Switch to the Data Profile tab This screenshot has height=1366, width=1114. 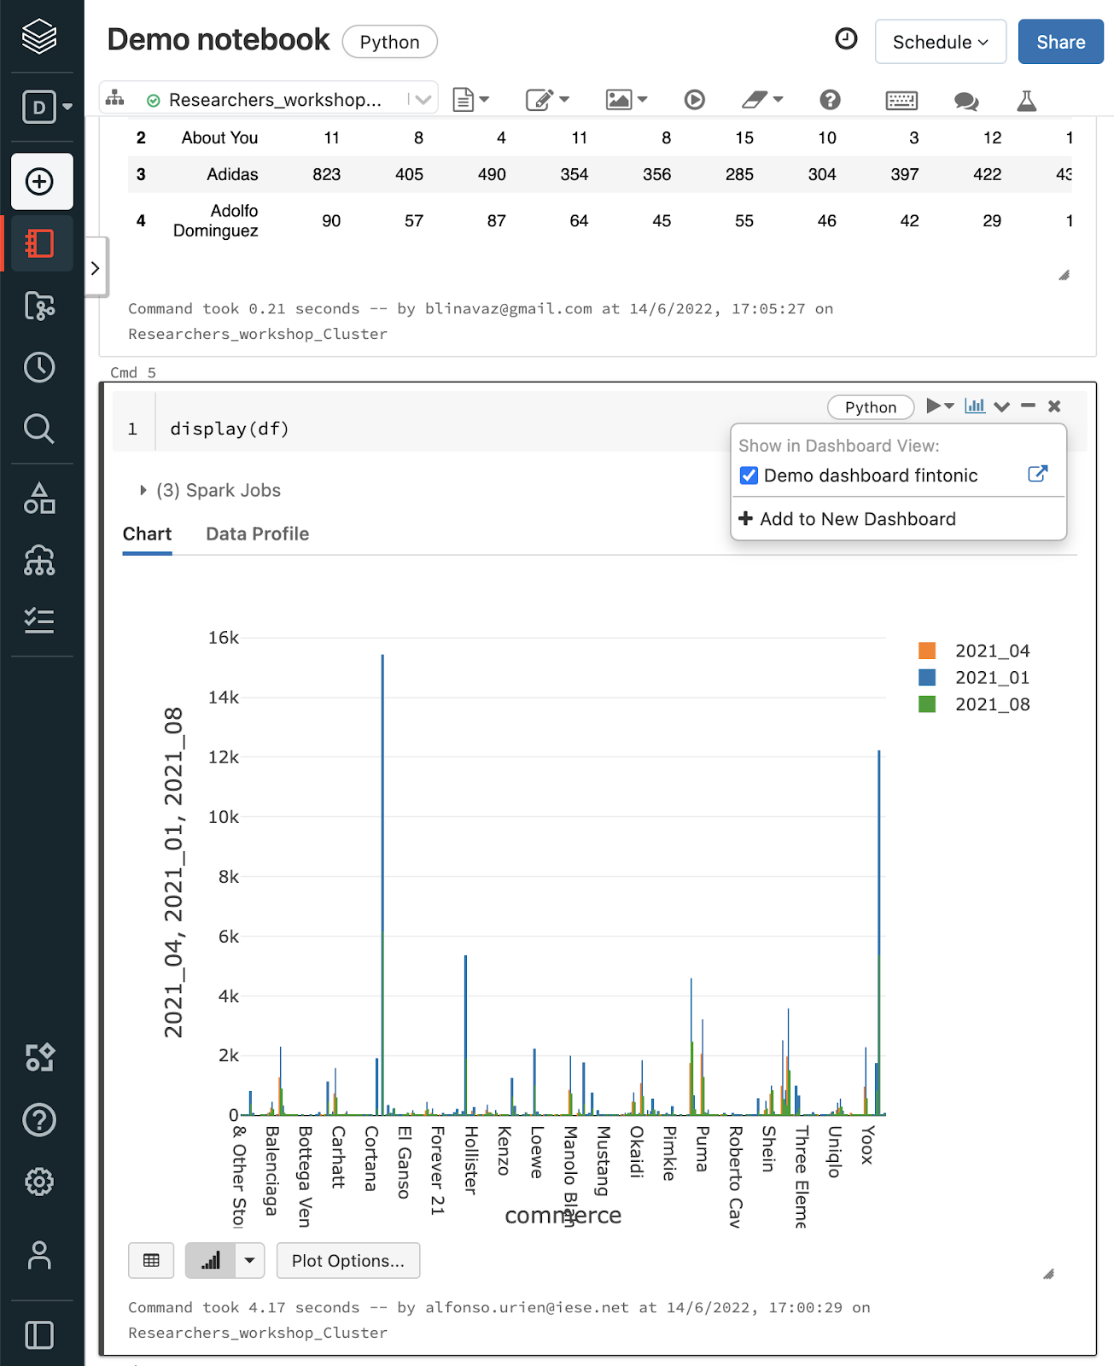pyautogui.click(x=257, y=534)
